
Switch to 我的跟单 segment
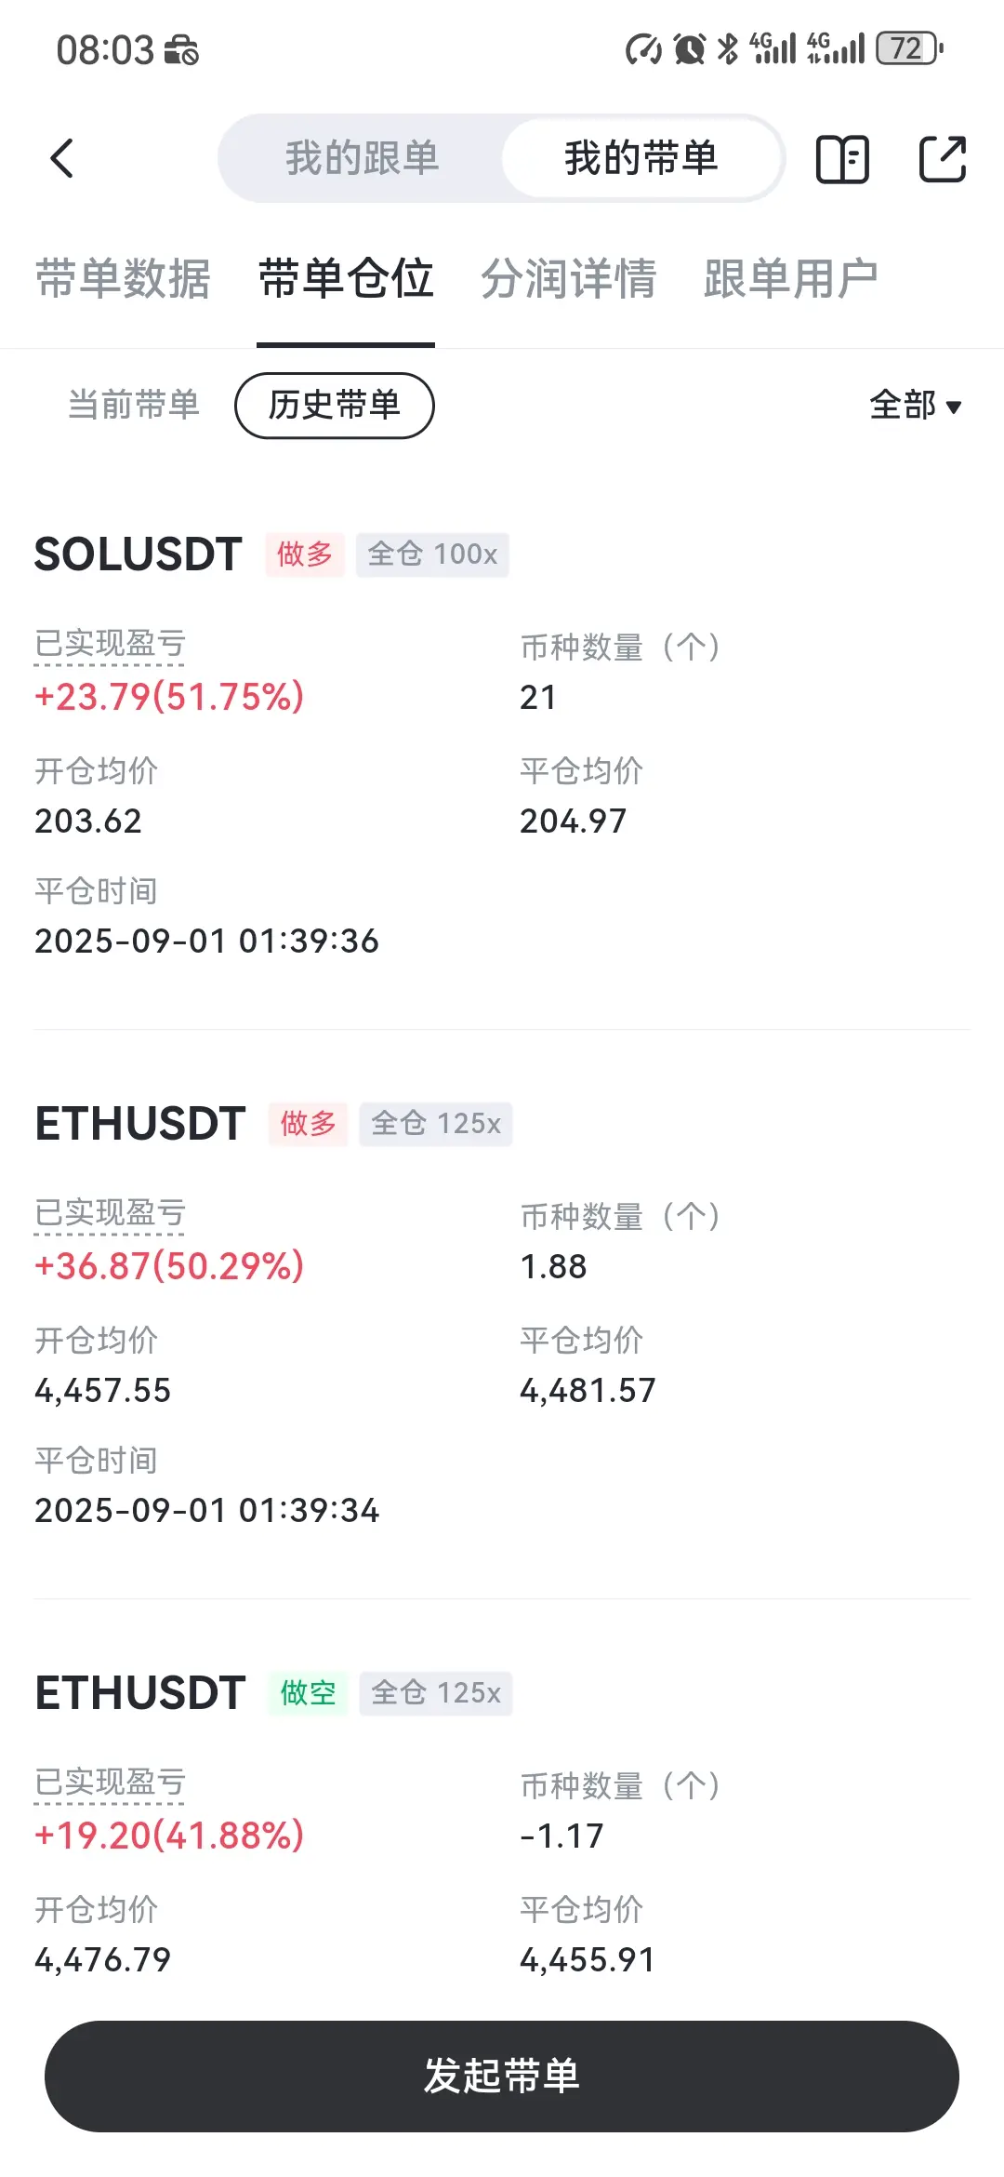coord(362,158)
